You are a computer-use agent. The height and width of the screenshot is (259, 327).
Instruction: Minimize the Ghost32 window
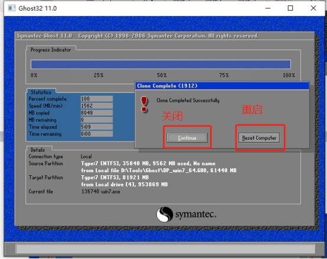coord(268,8)
